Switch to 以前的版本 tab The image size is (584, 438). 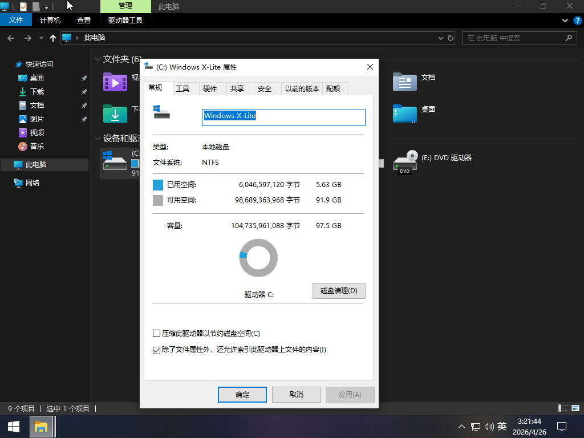pyautogui.click(x=302, y=88)
